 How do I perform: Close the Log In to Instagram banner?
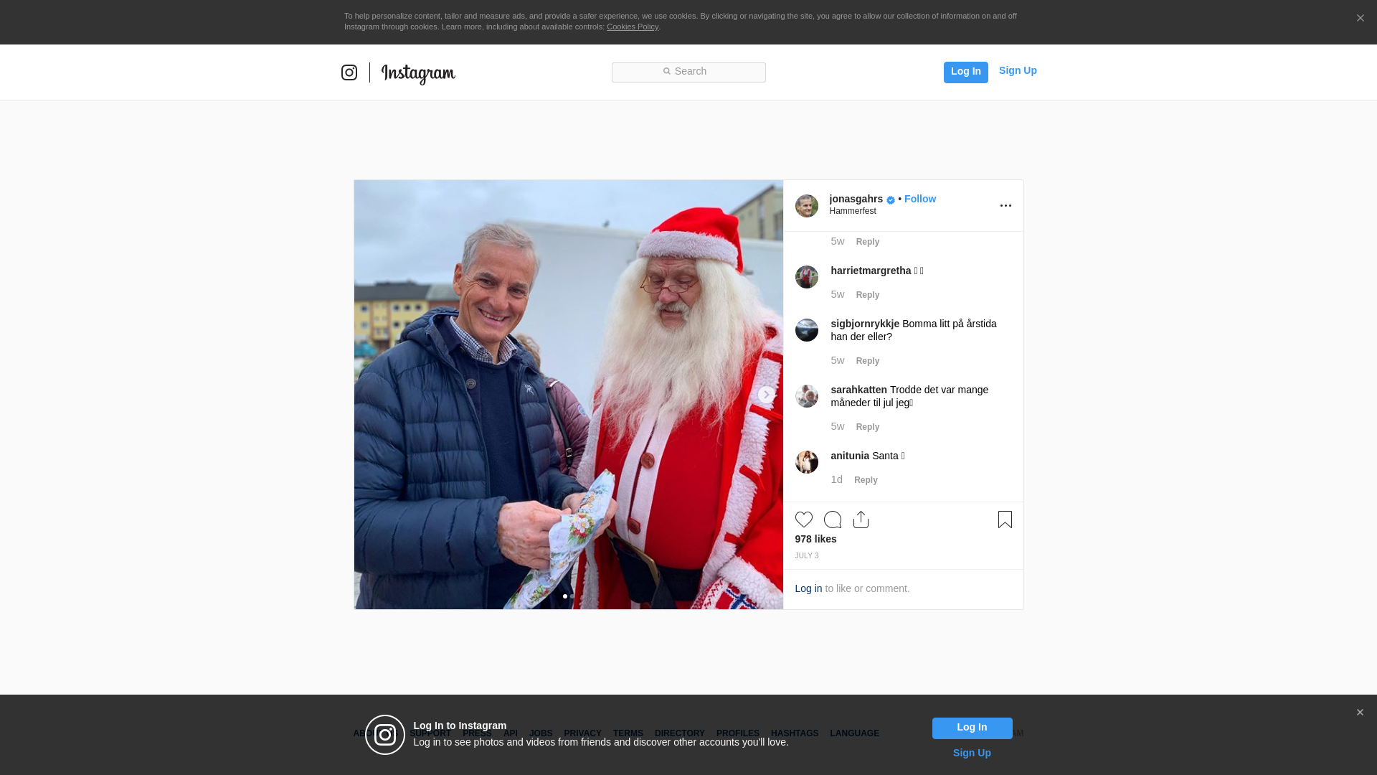coord(1360,713)
